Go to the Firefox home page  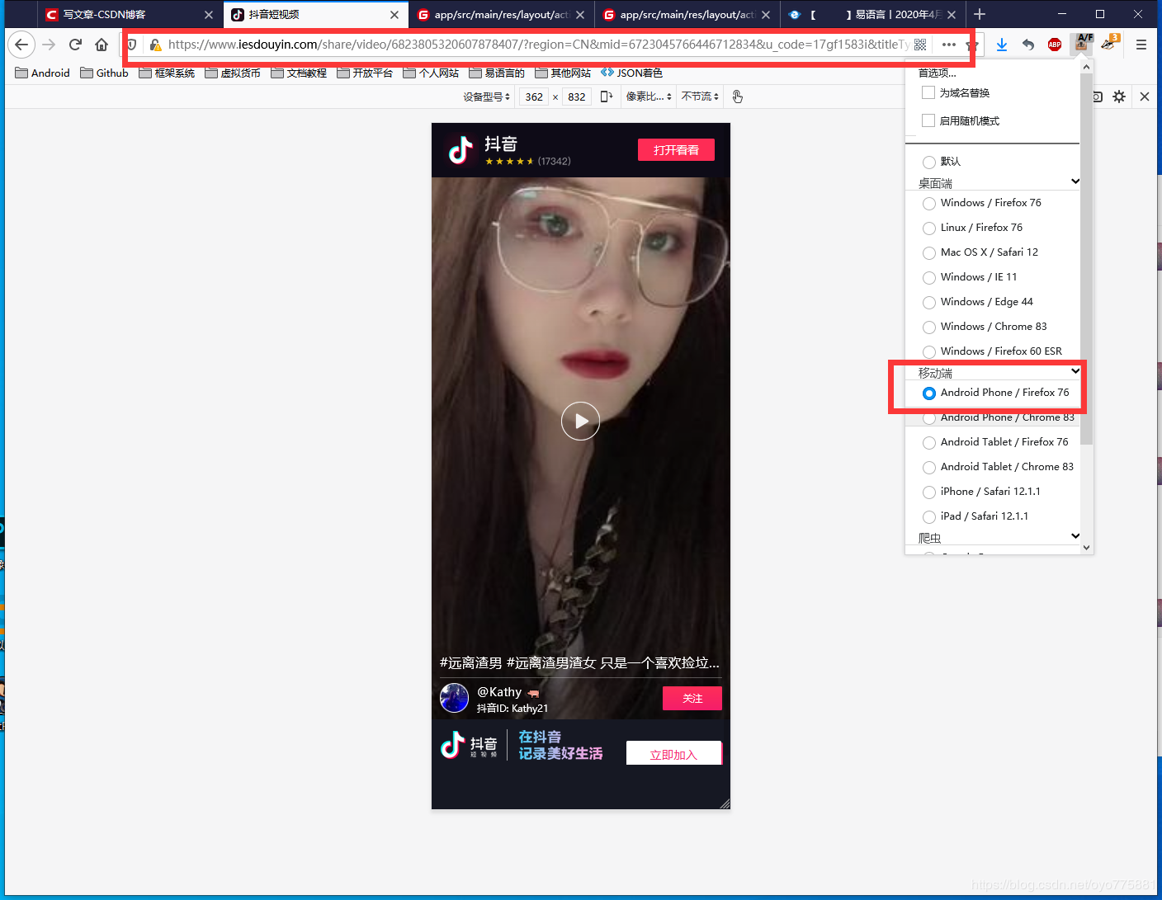(102, 45)
